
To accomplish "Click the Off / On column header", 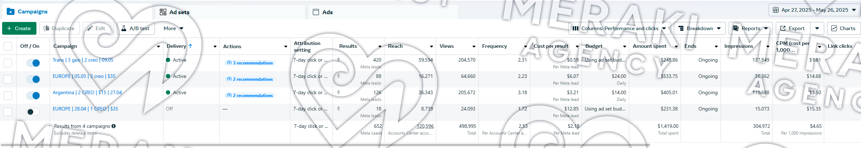I will point(30,46).
